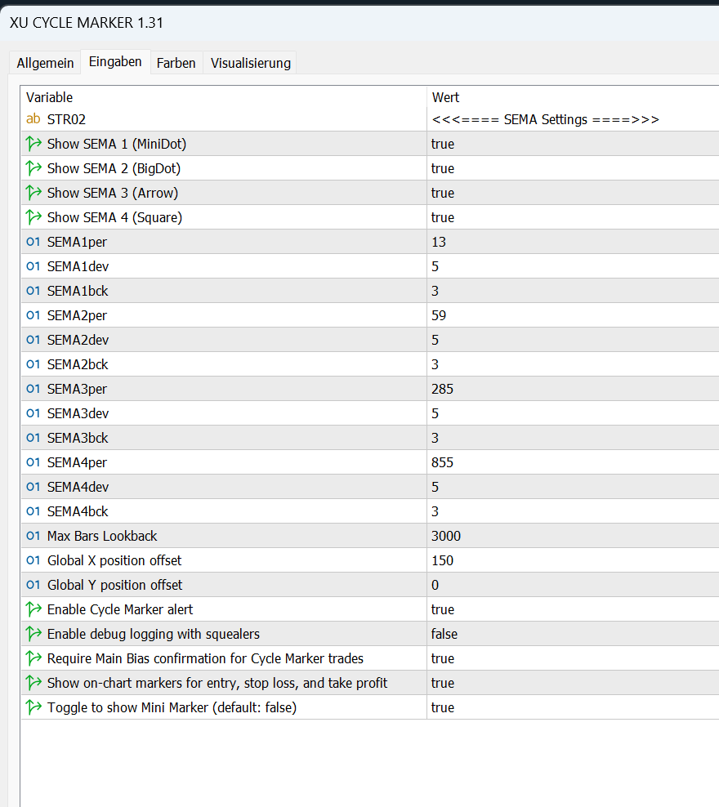
Task: Click the integer icon next to Global Y position offset
Action: [x=33, y=585]
